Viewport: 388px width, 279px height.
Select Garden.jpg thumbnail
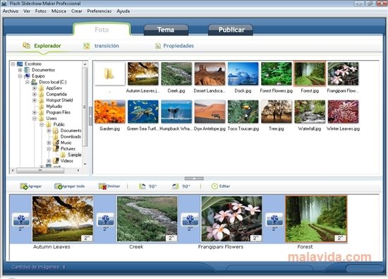point(109,112)
